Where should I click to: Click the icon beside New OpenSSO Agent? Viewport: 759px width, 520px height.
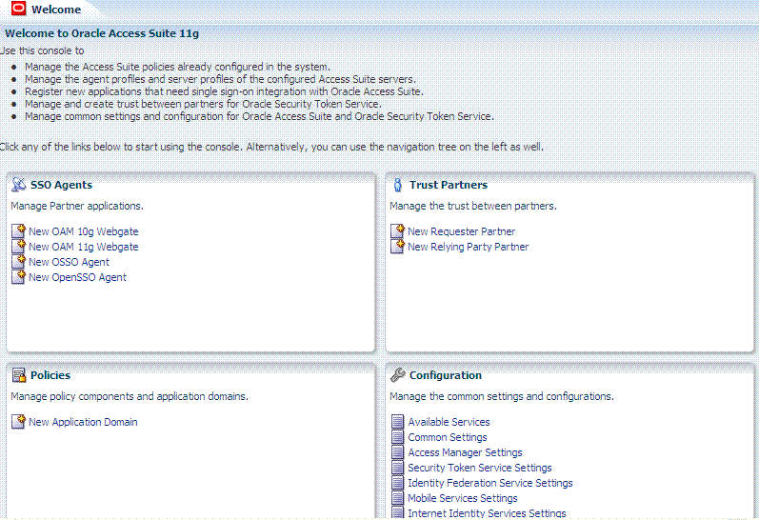[x=18, y=277]
